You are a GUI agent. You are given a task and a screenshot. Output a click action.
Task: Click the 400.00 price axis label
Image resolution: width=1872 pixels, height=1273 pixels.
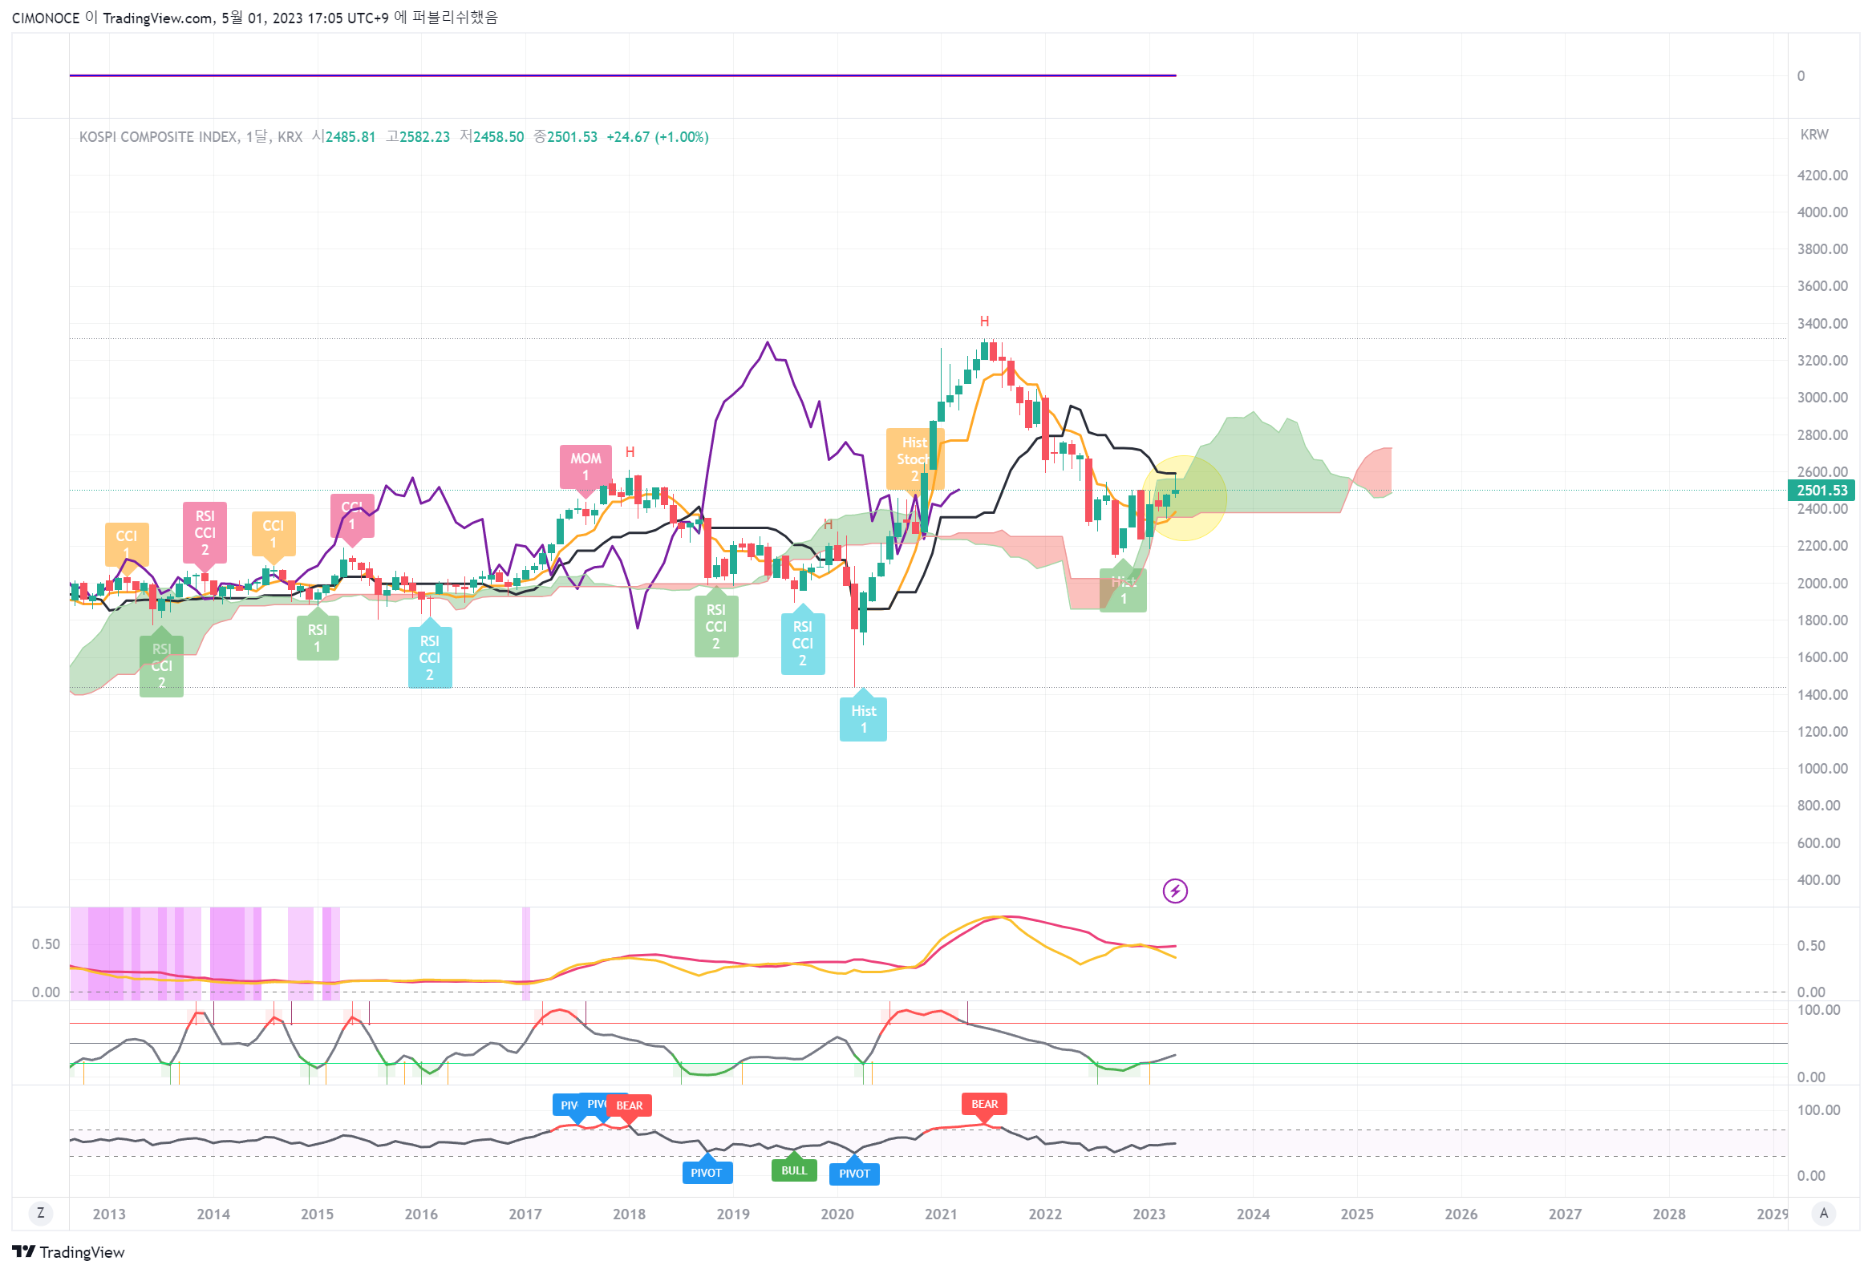click(x=1819, y=880)
